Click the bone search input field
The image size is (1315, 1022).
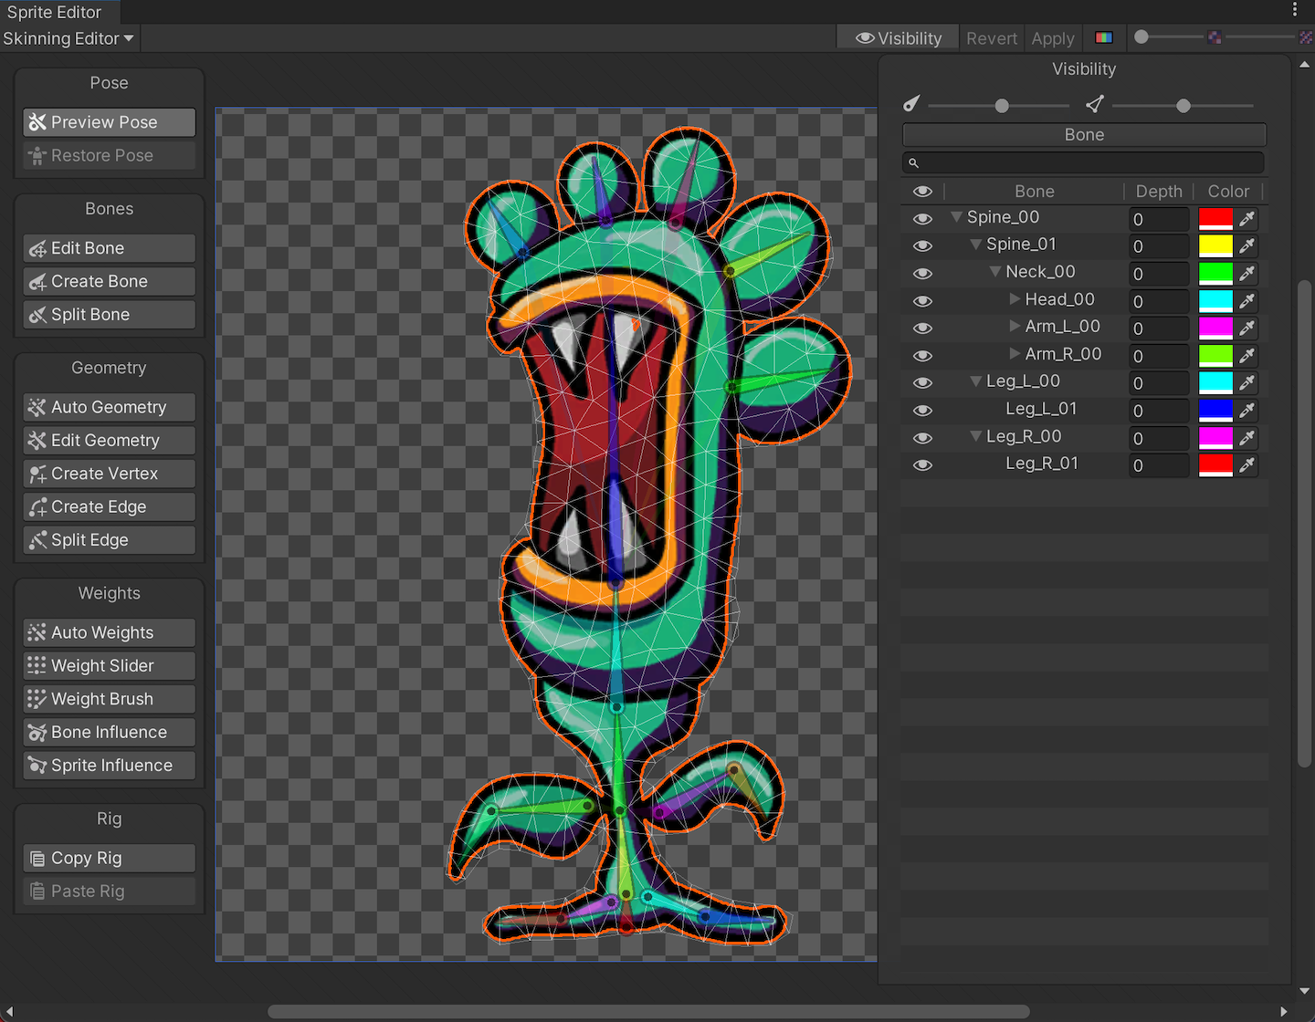1084,162
